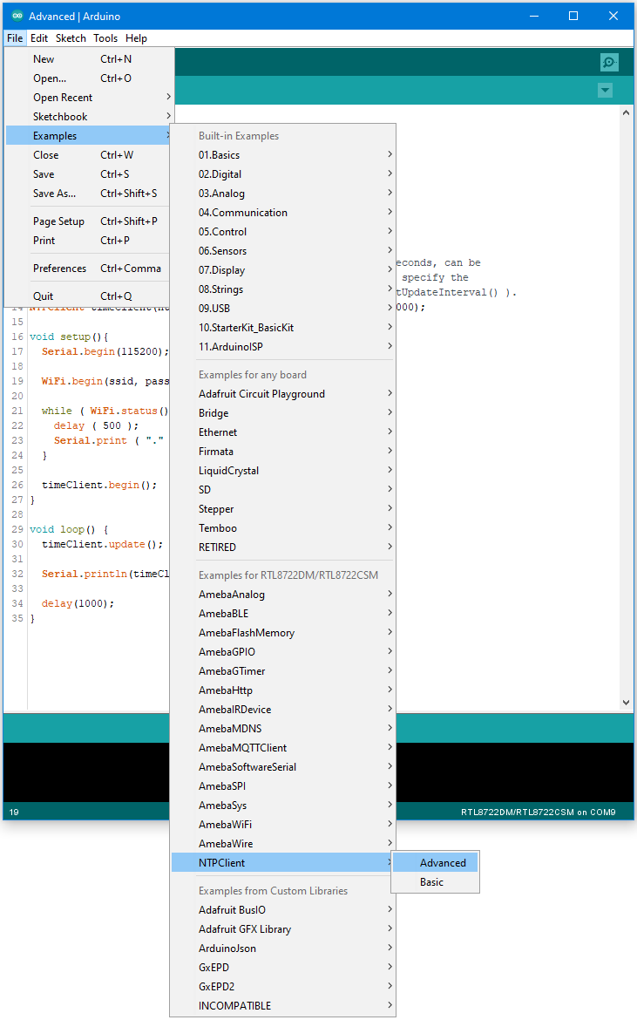Expand Sketchbook submenu
This screenshot has width=637, height=1020.
coord(90,117)
